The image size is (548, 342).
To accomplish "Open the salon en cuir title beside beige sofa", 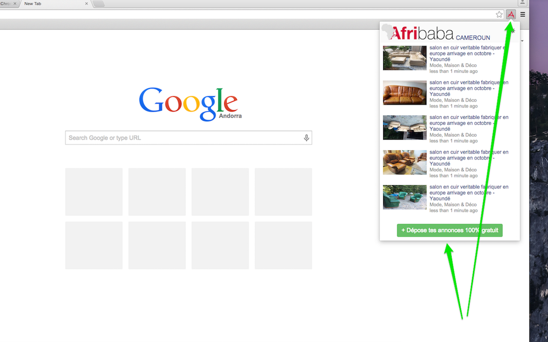I will 469,53.
